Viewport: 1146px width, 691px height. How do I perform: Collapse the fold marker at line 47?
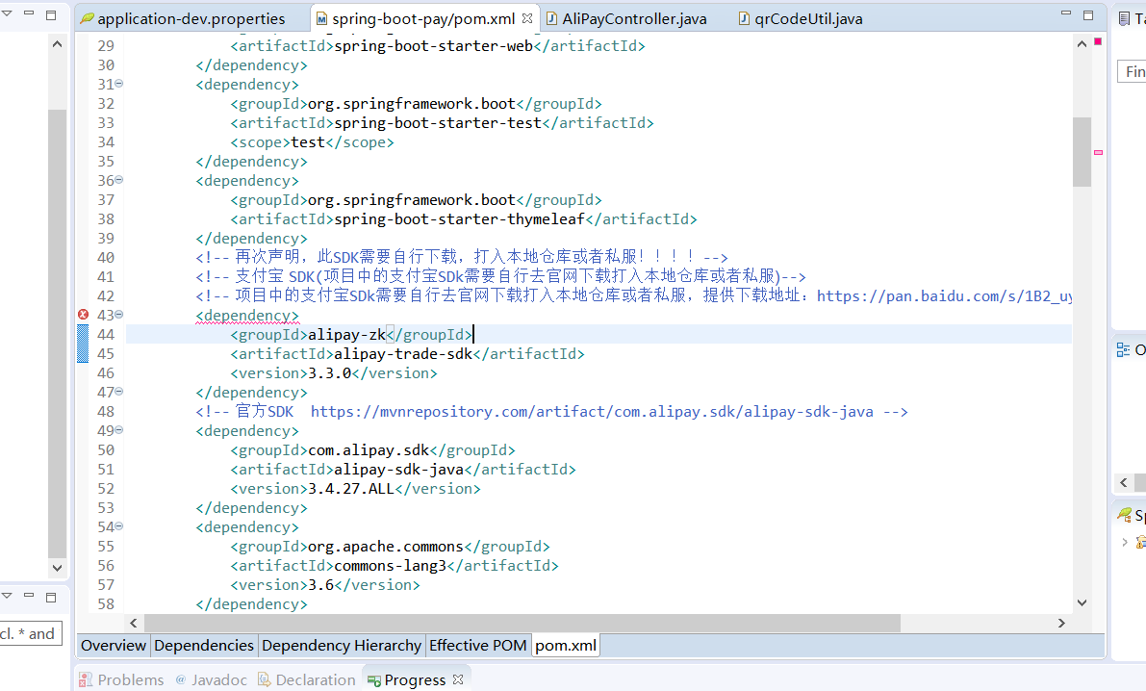point(119,392)
